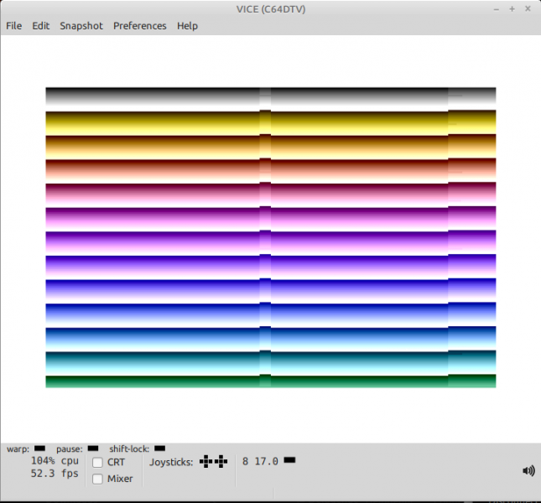The height and width of the screenshot is (503, 541).
Task: Click the first joystick indicator icon
Action: coord(205,461)
